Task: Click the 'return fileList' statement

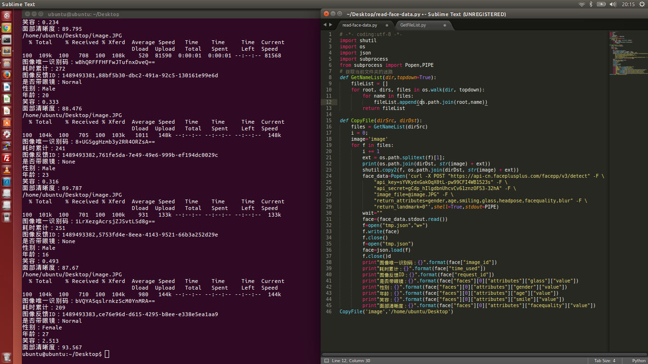Action: pos(383,108)
